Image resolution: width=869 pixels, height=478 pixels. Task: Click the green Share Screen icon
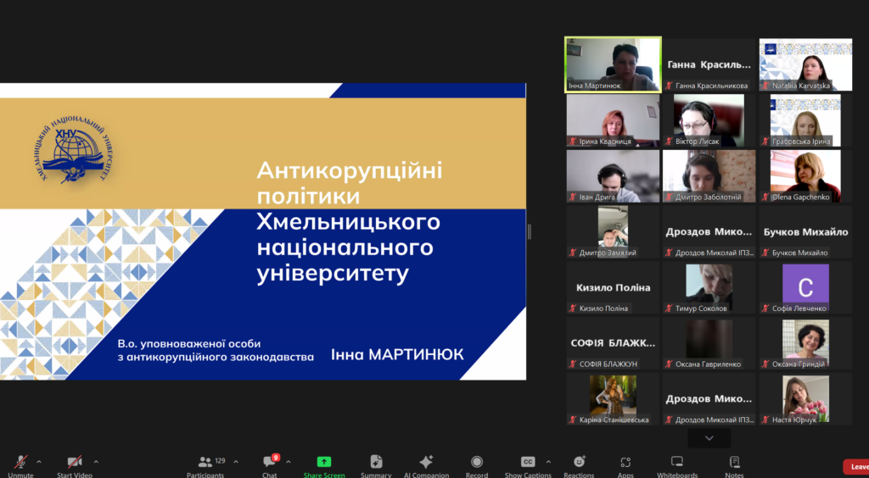coord(324,463)
